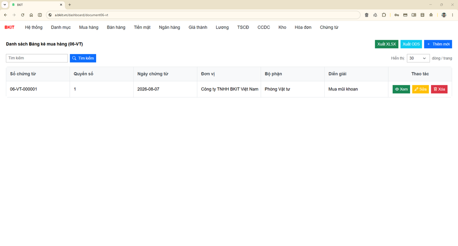
Task: Export the list with Xuất ODS
Action: (x=411, y=44)
